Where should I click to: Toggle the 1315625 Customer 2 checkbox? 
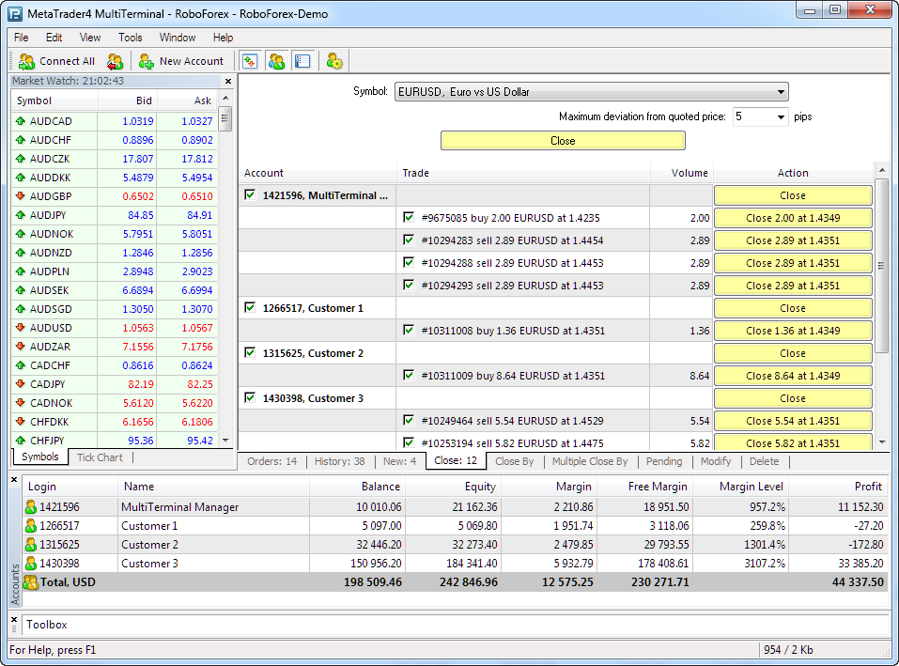point(250,353)
